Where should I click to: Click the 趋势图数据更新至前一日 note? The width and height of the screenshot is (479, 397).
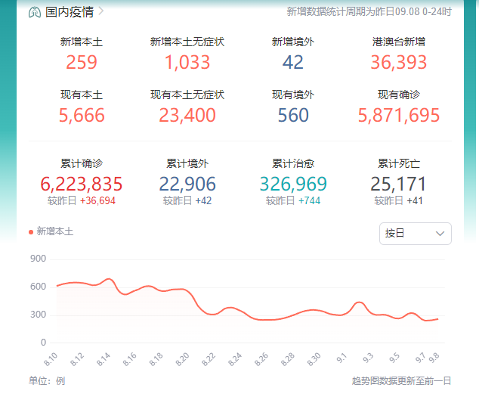point(401,381)
